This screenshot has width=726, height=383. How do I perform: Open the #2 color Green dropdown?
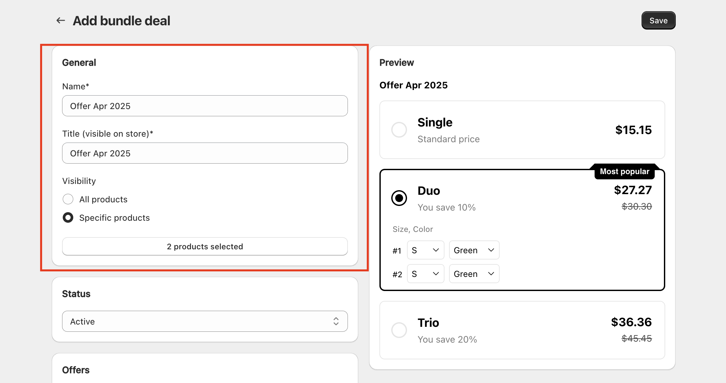coord(474,274)
